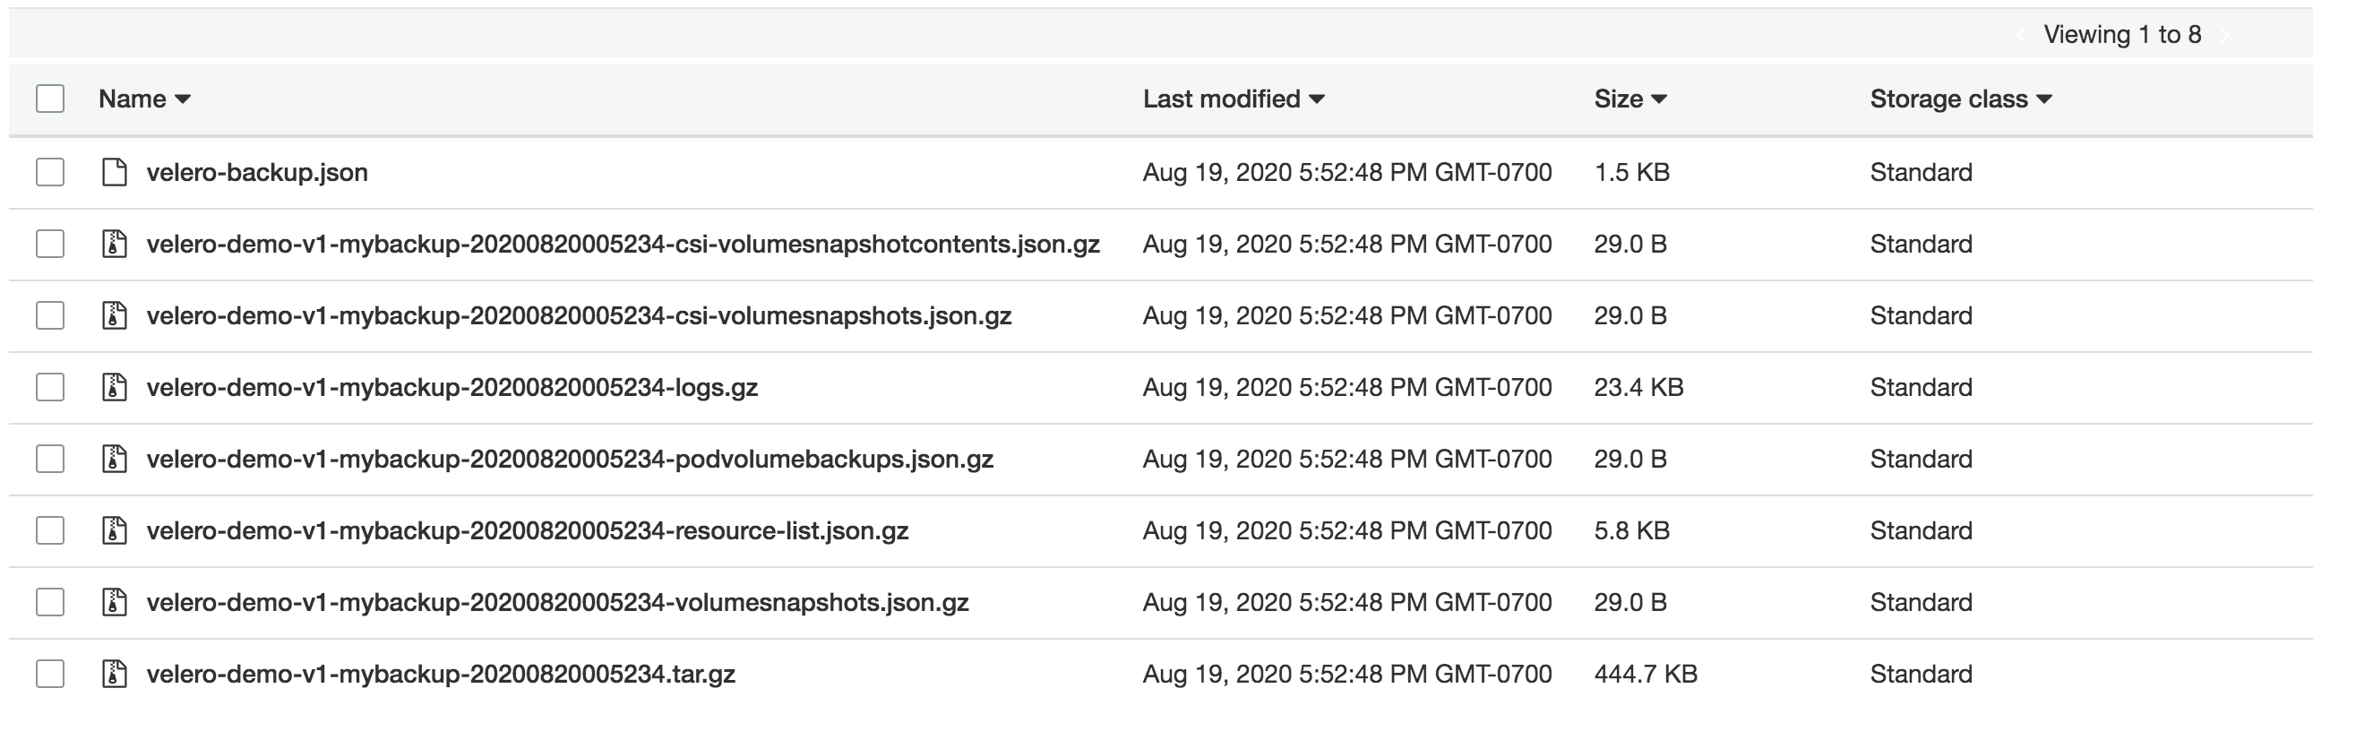Click the archive icon for the tar.gz file

tap(115, 674)
